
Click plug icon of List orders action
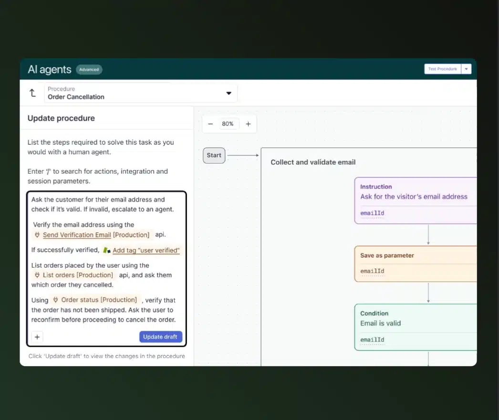(37, 275)
